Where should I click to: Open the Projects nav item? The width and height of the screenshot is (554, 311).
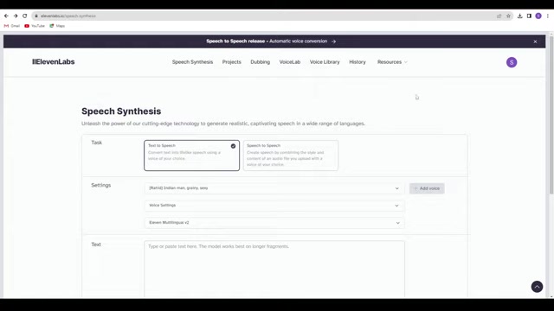232,62
